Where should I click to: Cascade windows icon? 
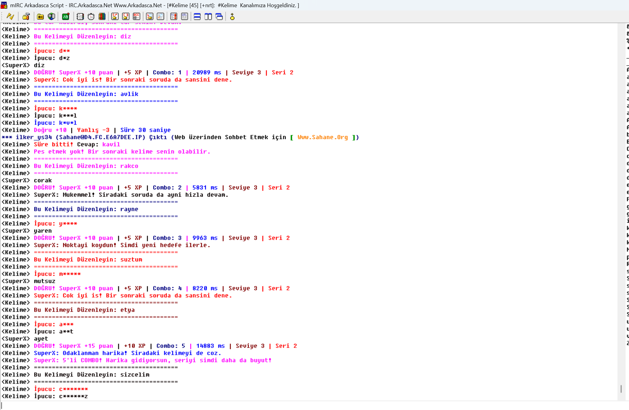(219, 16)
